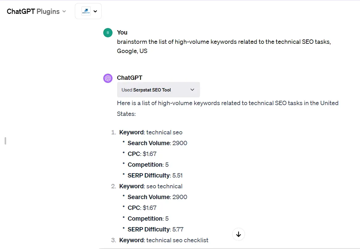The height and width of the screenshot is (249, 360).
Task: Open the ChatGPT Plugins model dropdown
Action: (x=36, y=11)
